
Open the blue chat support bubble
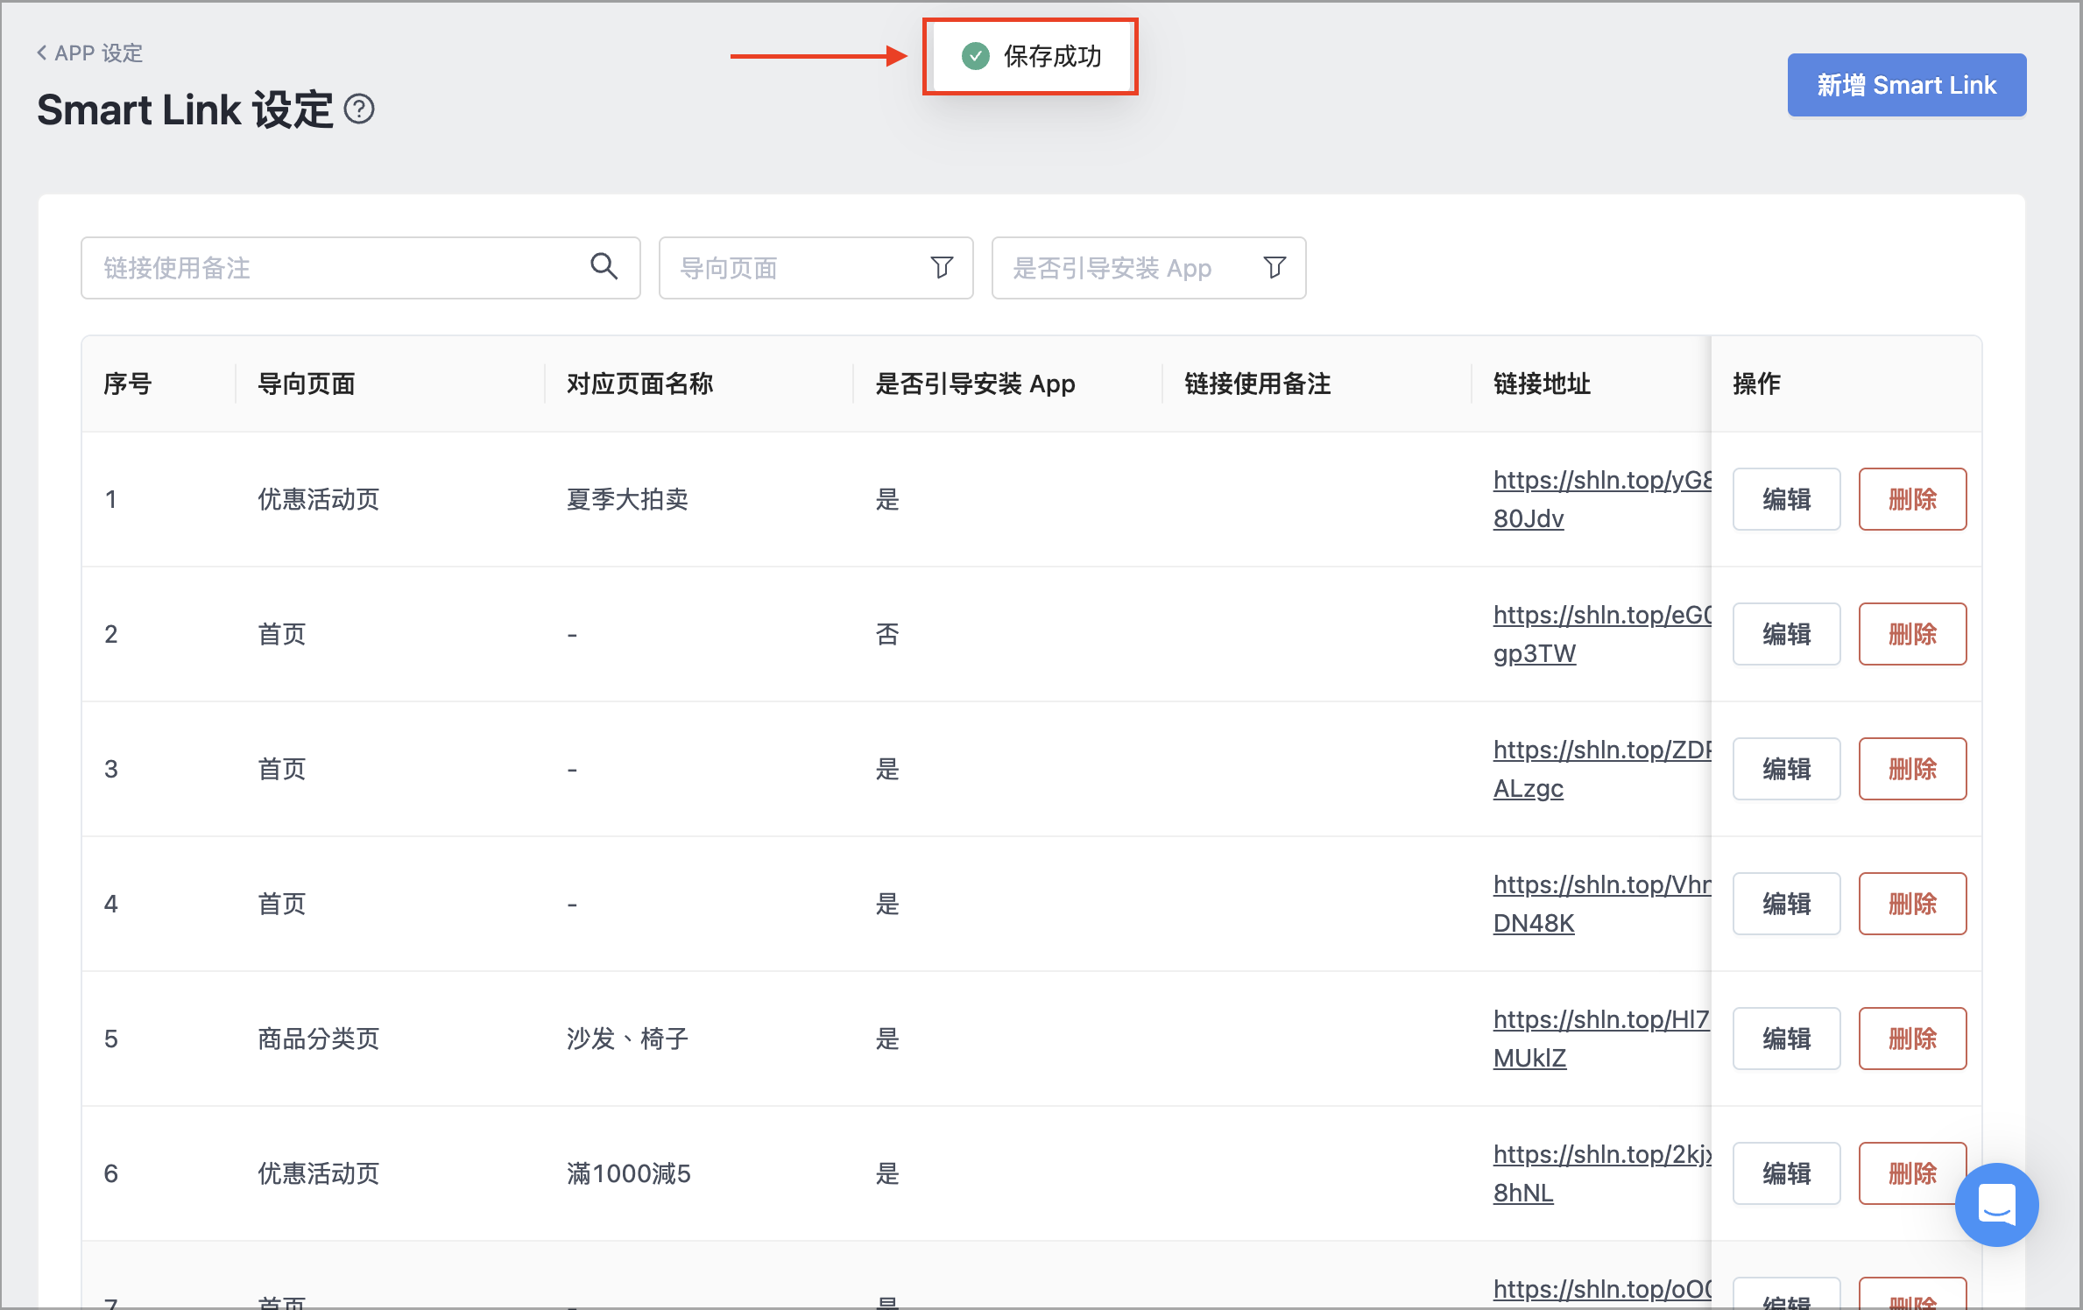click(1996, 1204)
